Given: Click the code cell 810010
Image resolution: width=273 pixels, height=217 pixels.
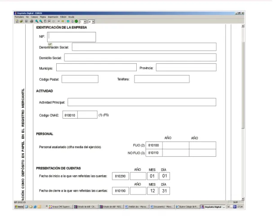Looking at the screenshot, I should 70,115.
